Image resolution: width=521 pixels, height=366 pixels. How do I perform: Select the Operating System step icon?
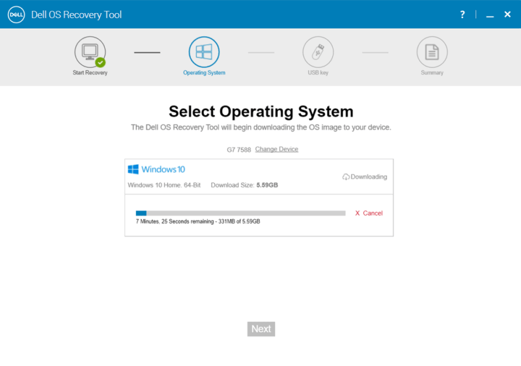(204, 52)
